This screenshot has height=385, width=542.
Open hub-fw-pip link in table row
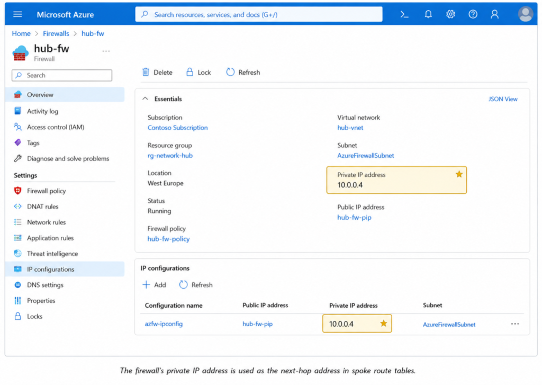[x=258, y=324]
